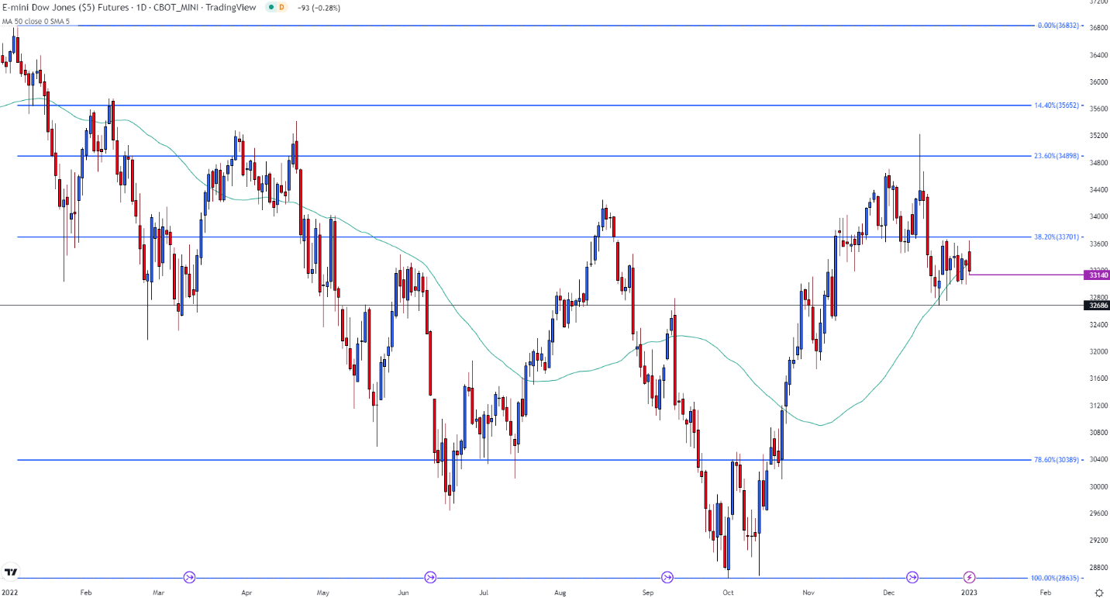Screen dimensions: 1110x598
Task: Click the 36000 price axis value
Action: point(1098,82)
